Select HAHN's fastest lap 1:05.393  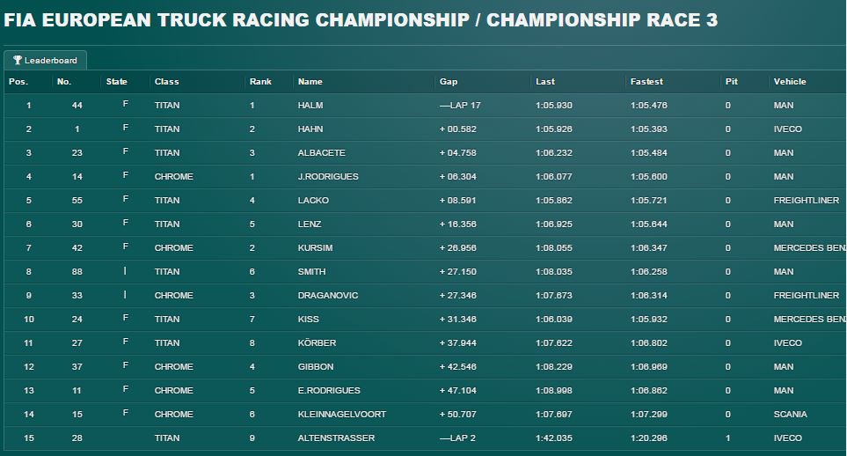click(x=649, y=129)
